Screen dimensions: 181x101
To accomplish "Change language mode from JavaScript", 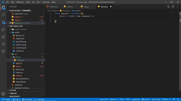I will pos(136,99).
